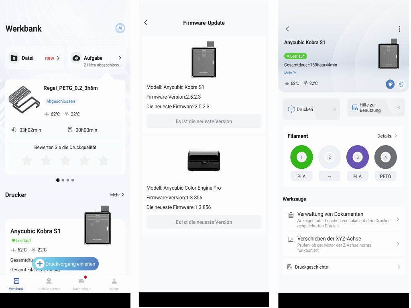Rate print quality with the third star

click(x=65, y=160)
